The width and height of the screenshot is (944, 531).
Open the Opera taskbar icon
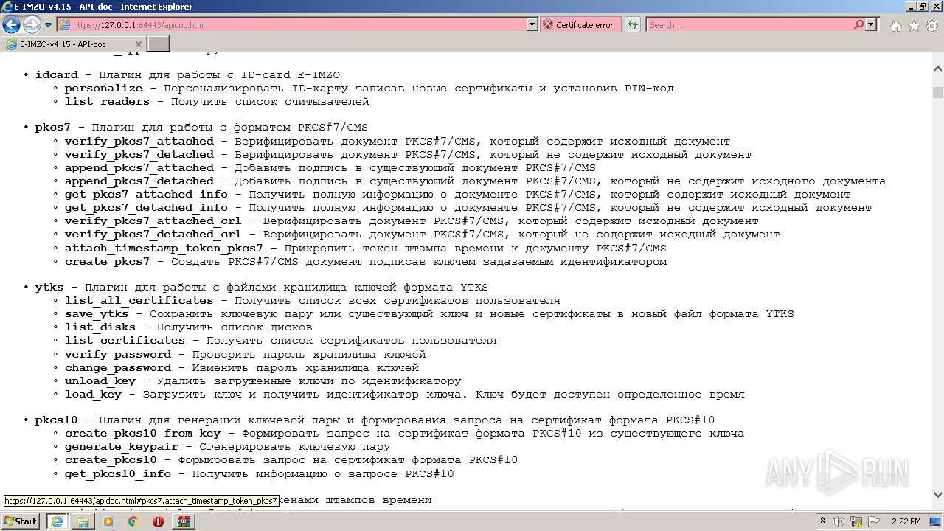tap(158, 521)
